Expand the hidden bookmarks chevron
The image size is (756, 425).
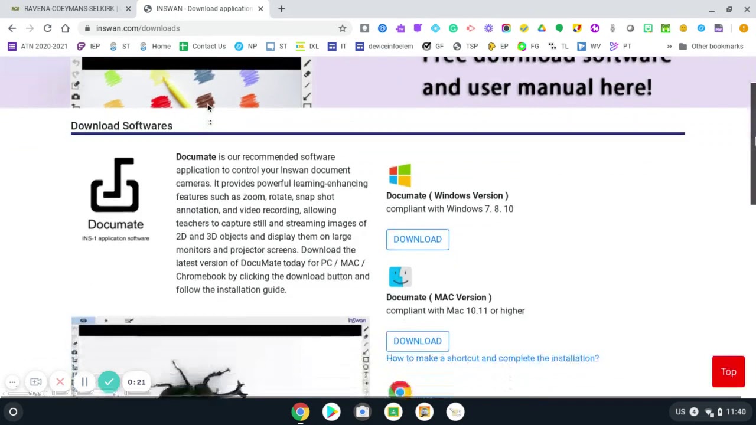click(x=669, y=46)
